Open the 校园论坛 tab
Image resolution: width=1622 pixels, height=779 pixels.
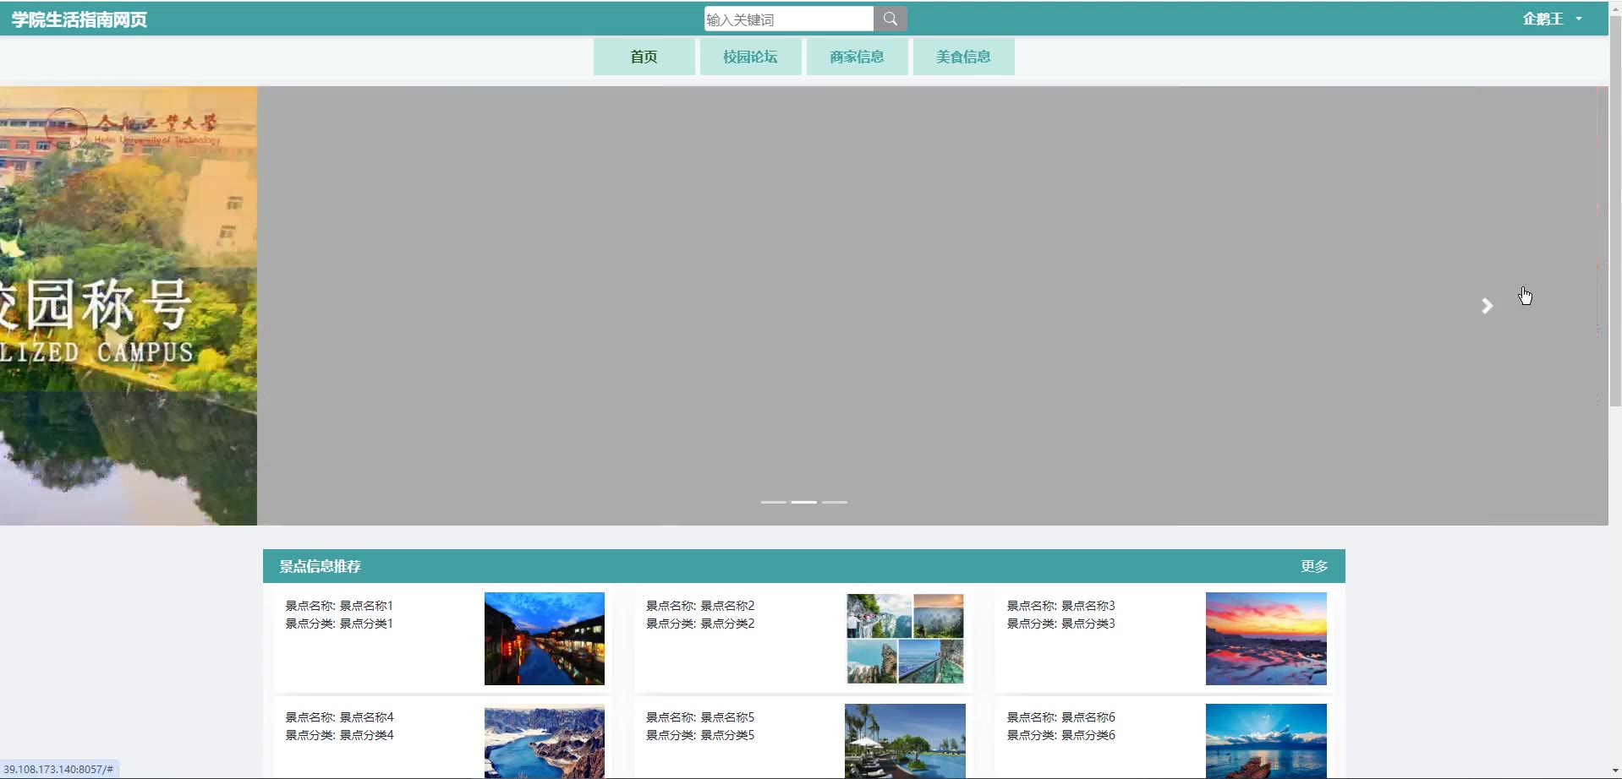point(750,57)
